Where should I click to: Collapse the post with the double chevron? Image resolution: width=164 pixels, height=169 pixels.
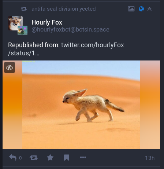(x=149, y=9)
